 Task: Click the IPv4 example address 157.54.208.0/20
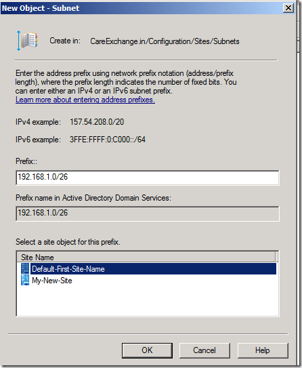tap(97, 122)
